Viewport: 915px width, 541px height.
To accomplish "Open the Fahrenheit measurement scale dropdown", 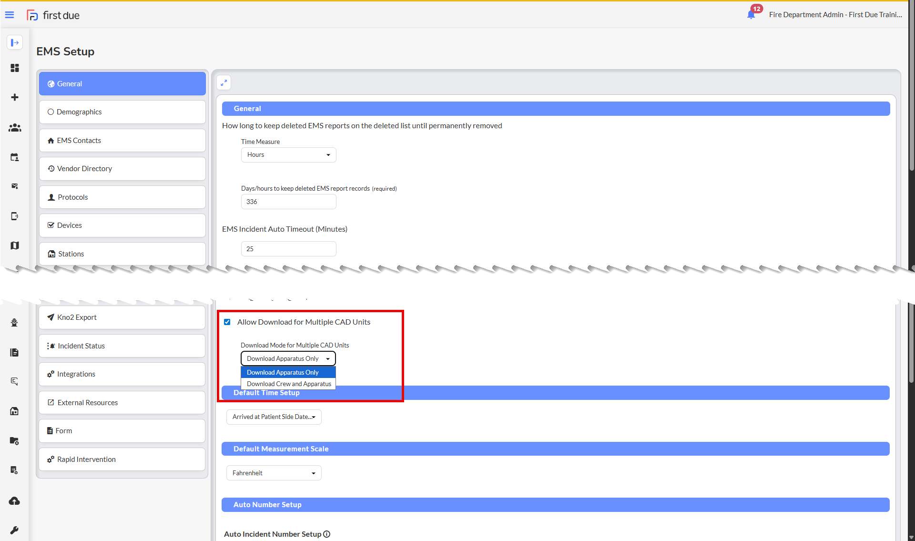I will coord(274,473).
